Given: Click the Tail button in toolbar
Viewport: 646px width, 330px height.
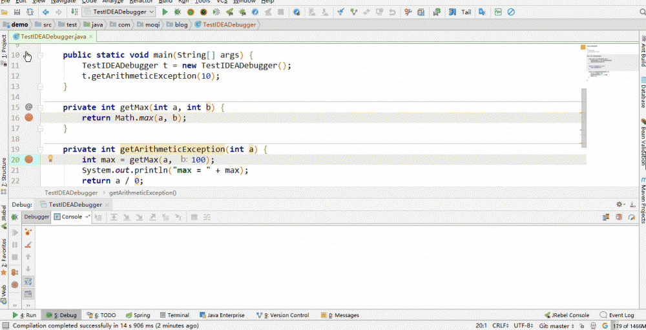Looking at the screenshot, I should [466, 12].
